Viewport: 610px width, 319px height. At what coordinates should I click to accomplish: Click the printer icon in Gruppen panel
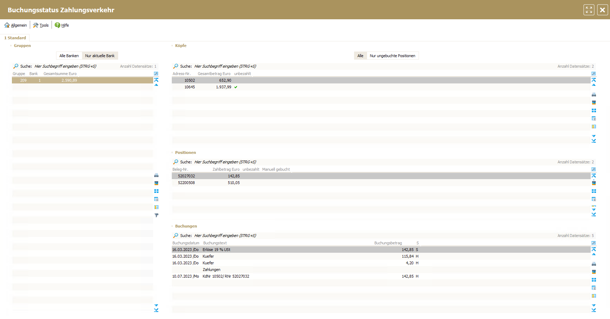156,175
